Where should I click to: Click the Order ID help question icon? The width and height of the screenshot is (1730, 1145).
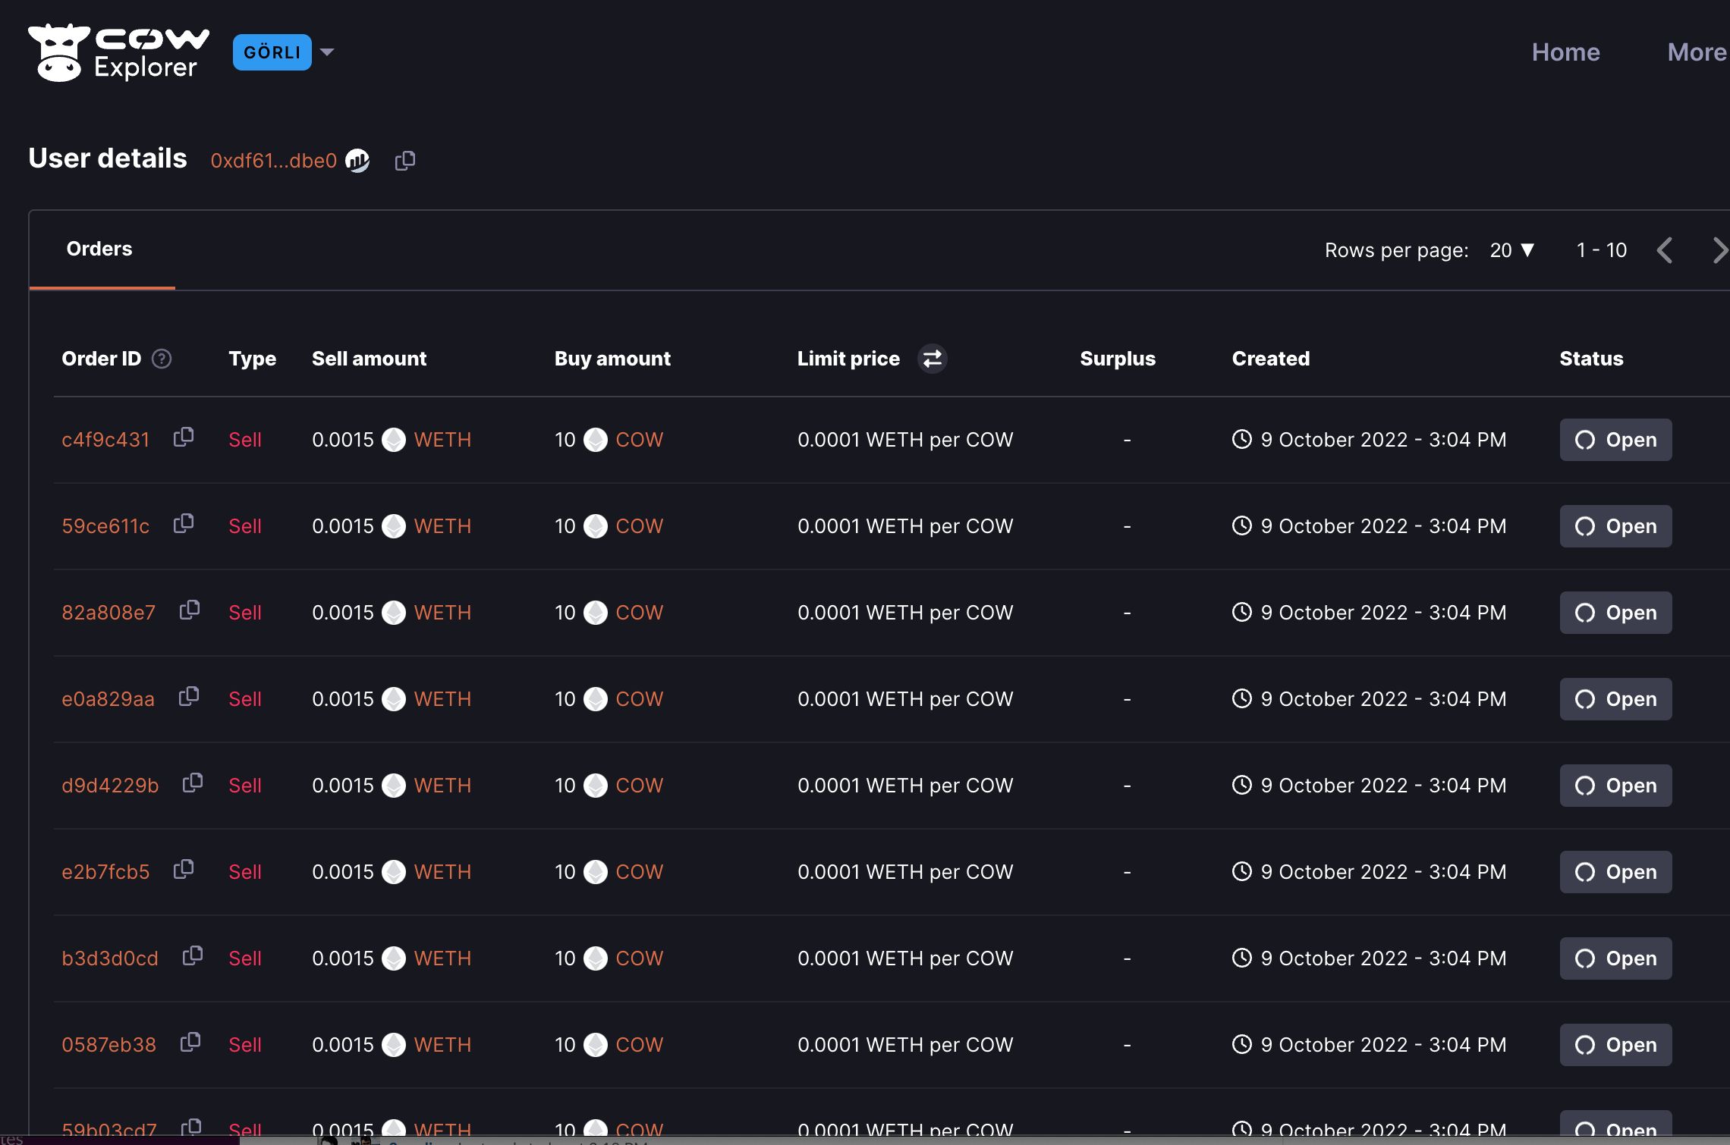[x=162, y=359]
